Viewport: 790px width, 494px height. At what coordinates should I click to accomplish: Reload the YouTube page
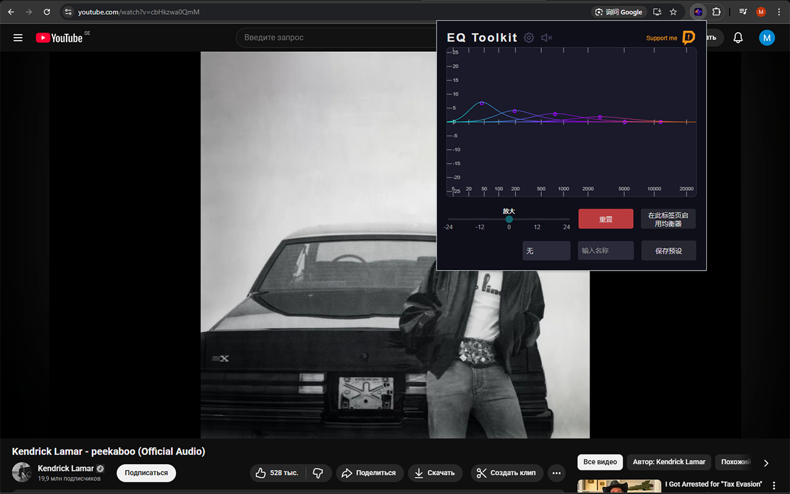point(47,12)
